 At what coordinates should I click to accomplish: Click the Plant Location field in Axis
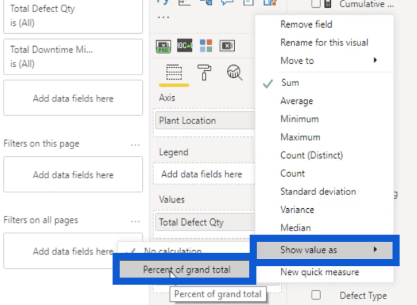(205, 121)
